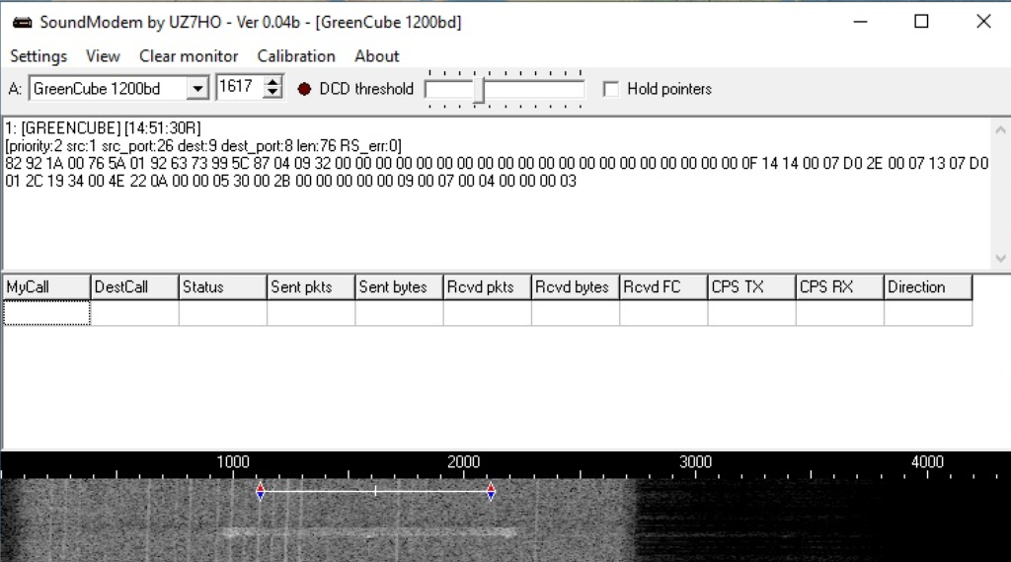The image size is (1011, 562).
Task: Click the DCD threshold label
Action: [x=366, y=89]
